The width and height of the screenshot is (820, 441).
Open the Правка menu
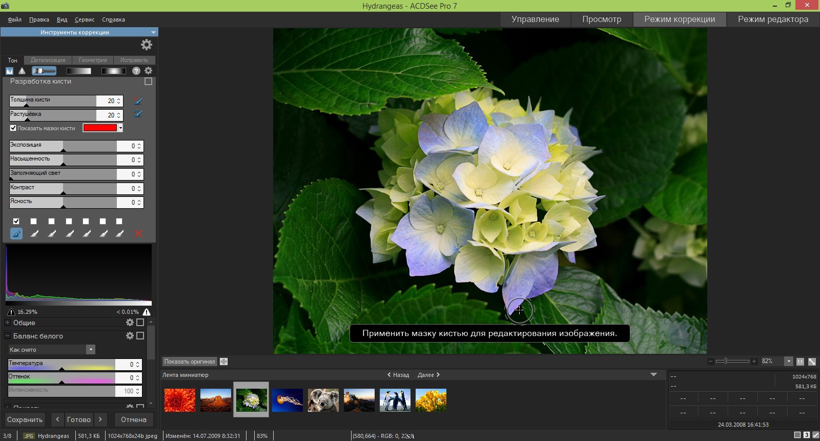coord(39,19)
